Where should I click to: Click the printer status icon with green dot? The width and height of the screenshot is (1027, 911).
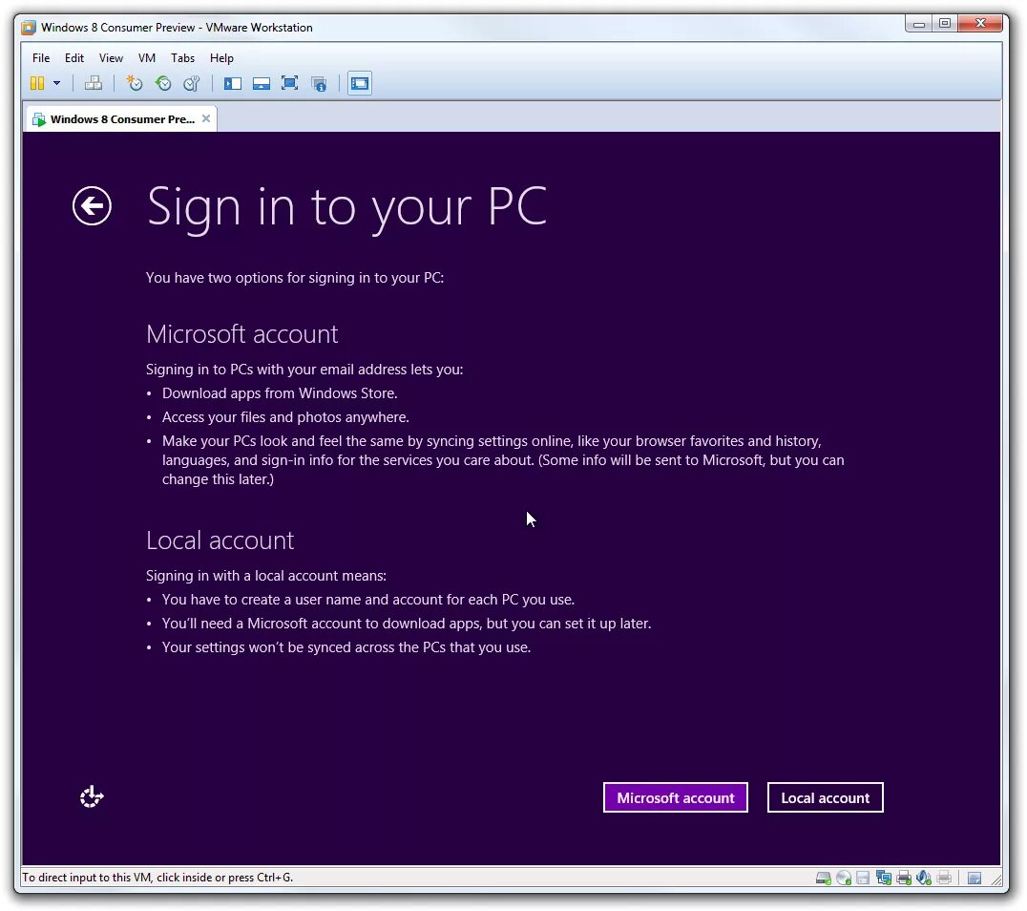point(904,878)
